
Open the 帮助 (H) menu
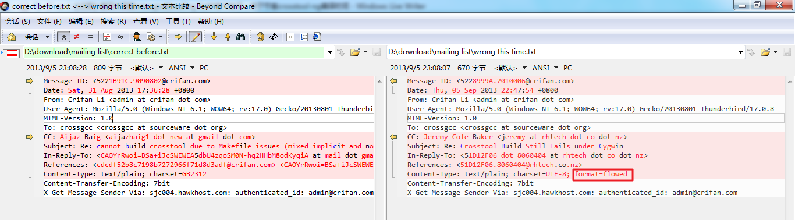[210, 22]
